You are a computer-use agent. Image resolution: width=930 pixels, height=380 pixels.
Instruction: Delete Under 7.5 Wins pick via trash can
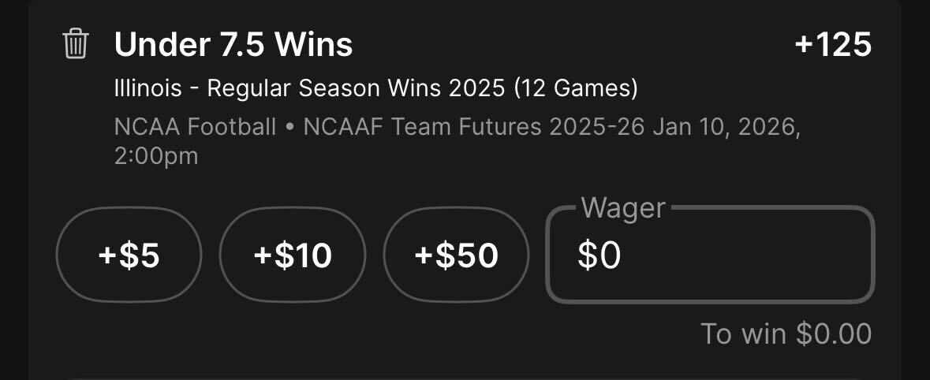76,43
